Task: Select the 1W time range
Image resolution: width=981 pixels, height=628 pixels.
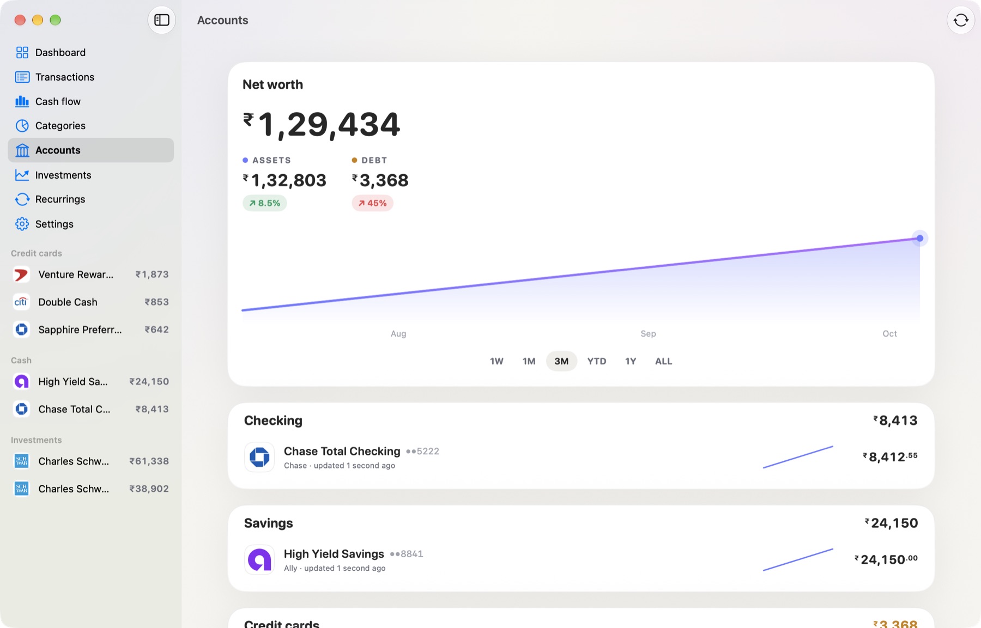Action: click(x=496, y=361)
